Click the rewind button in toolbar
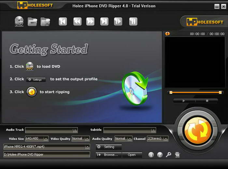 click(x=78, y=21)
